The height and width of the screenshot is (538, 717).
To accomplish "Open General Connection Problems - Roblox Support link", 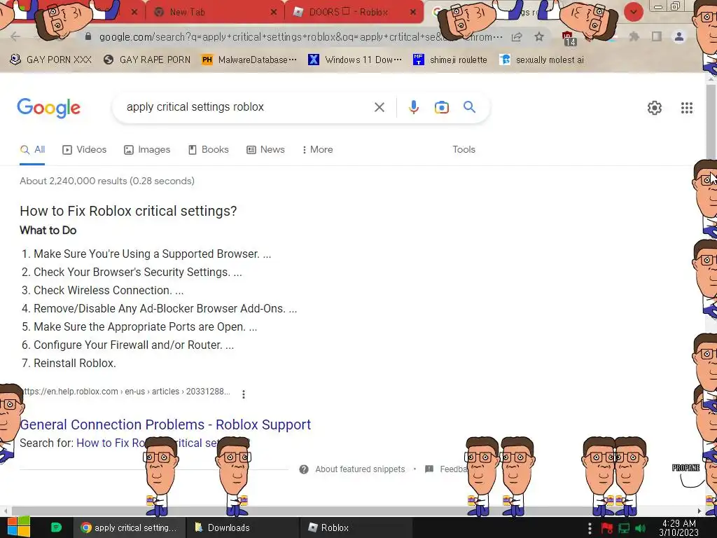I will pos(165,425).
